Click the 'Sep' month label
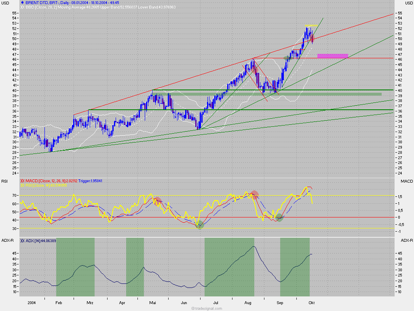414x311 pixels. click(x=280, y=302)
